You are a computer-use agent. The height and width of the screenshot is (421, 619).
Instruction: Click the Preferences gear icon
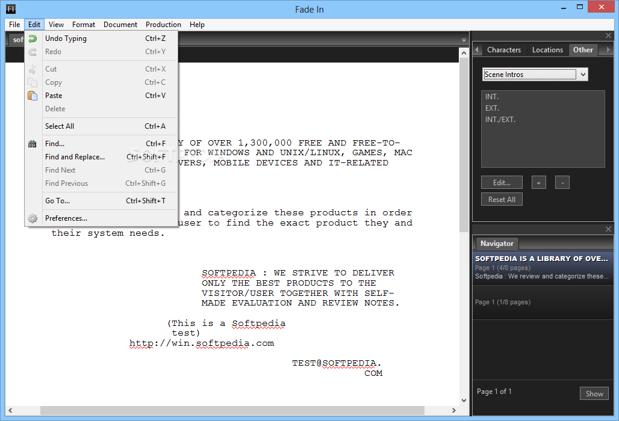(33, 218)
